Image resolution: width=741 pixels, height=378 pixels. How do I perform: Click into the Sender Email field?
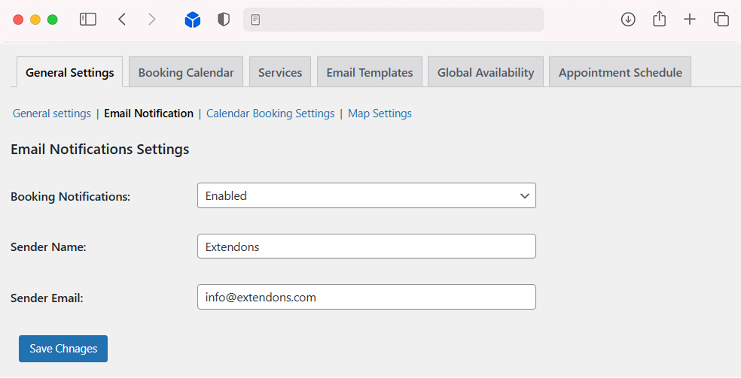[366, 297]
